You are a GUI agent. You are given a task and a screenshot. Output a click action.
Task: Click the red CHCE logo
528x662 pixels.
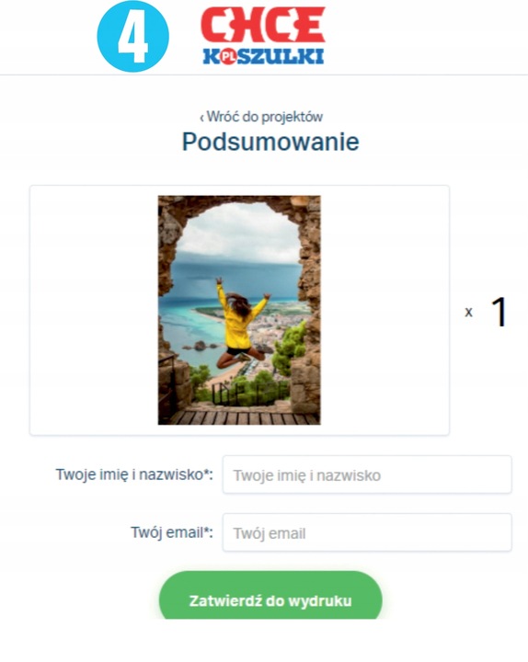[263, 25]
